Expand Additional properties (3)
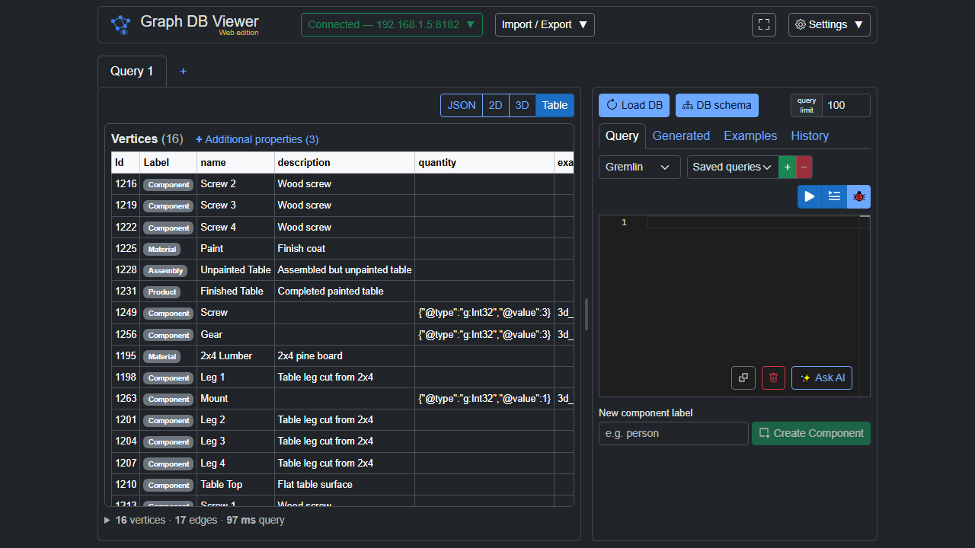This screenshot has width=975, height=548. click(257, 139)
